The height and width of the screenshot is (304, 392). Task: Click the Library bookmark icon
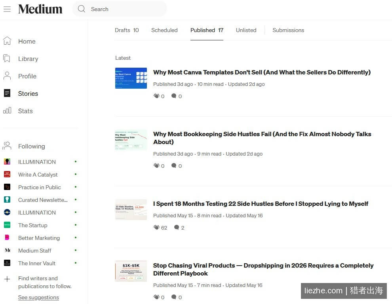pos(7,59)
